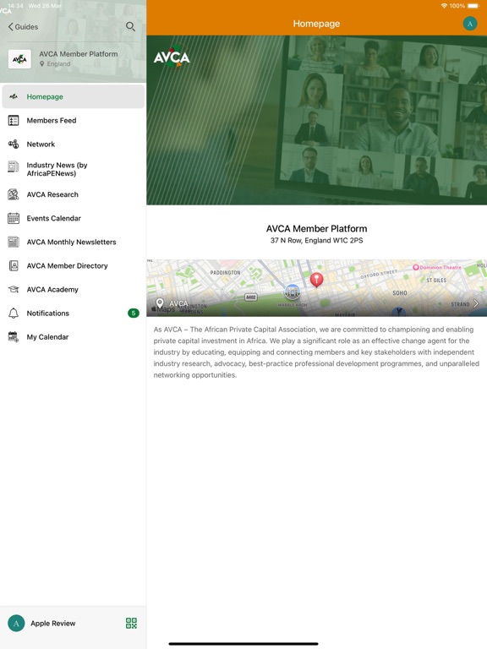Screen dimensions: 487x649
Task: Tap the search magnifier icon in sidebar
Action: click(130, 26)
